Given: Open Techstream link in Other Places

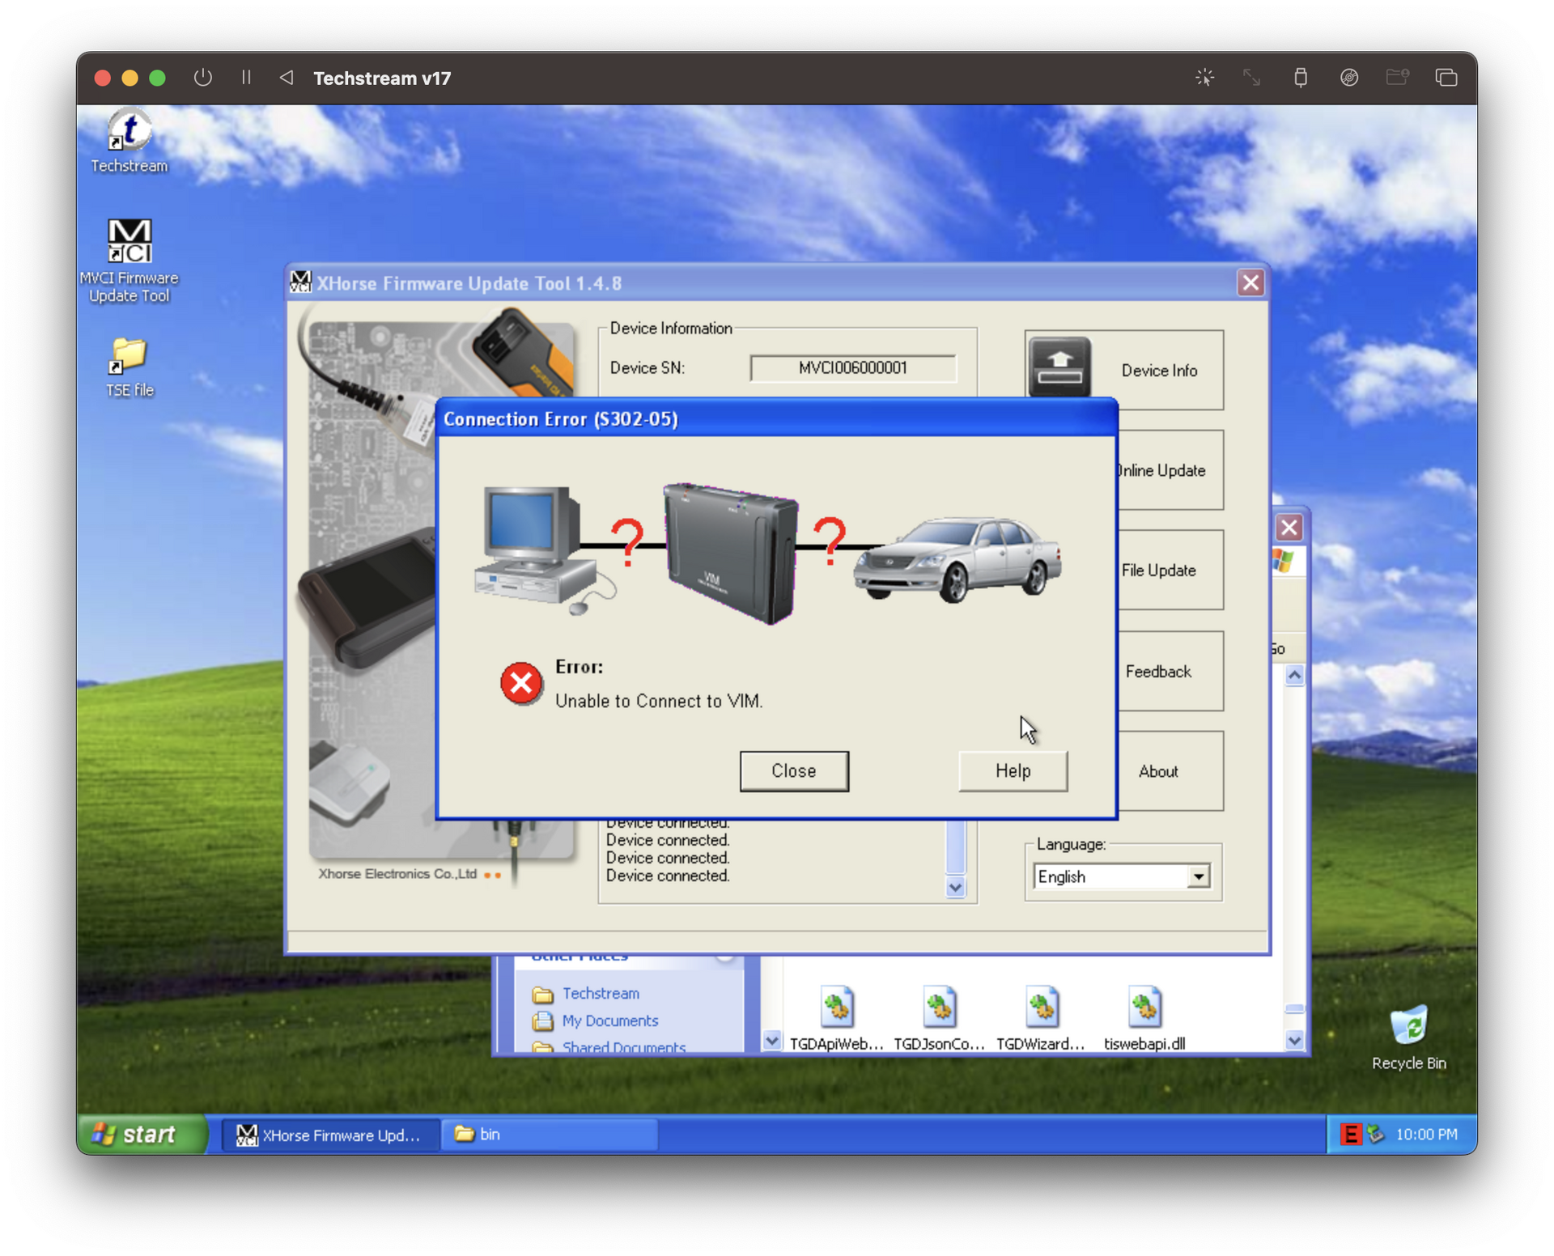Looking at the screenshot, I should [x=601, y=993].
